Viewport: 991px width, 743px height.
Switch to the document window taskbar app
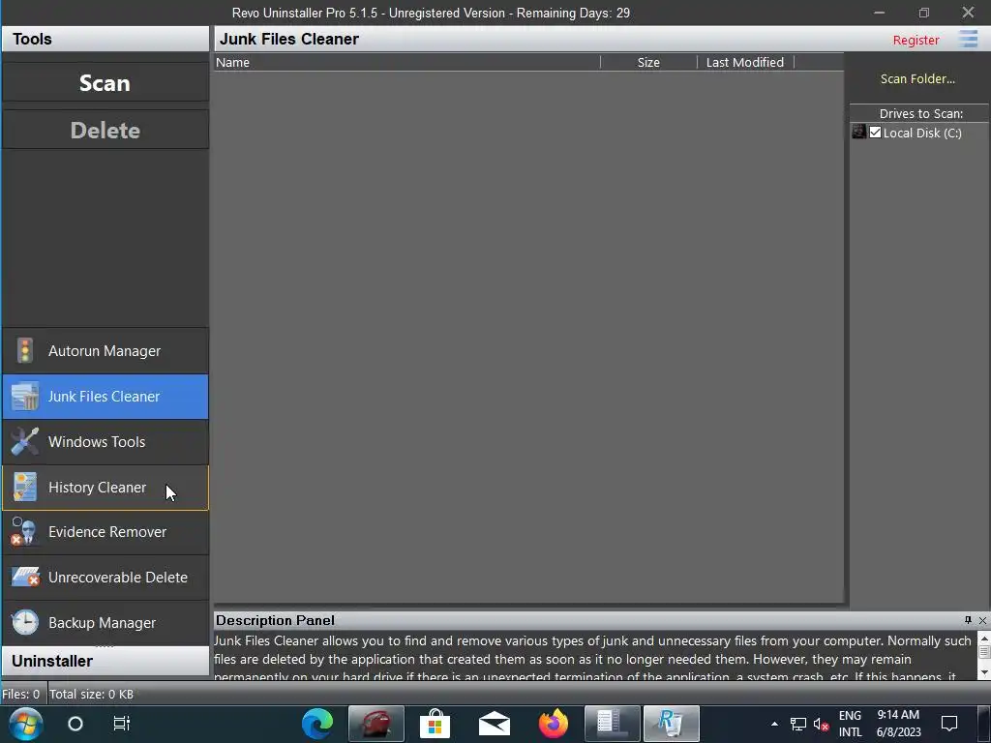612,724
